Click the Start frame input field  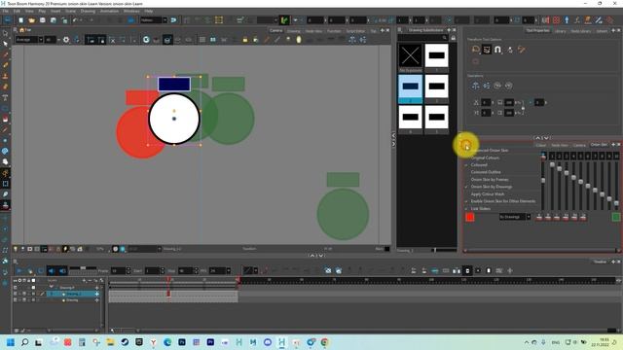pos(152,271)
